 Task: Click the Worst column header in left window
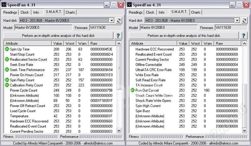click(70, 43)
